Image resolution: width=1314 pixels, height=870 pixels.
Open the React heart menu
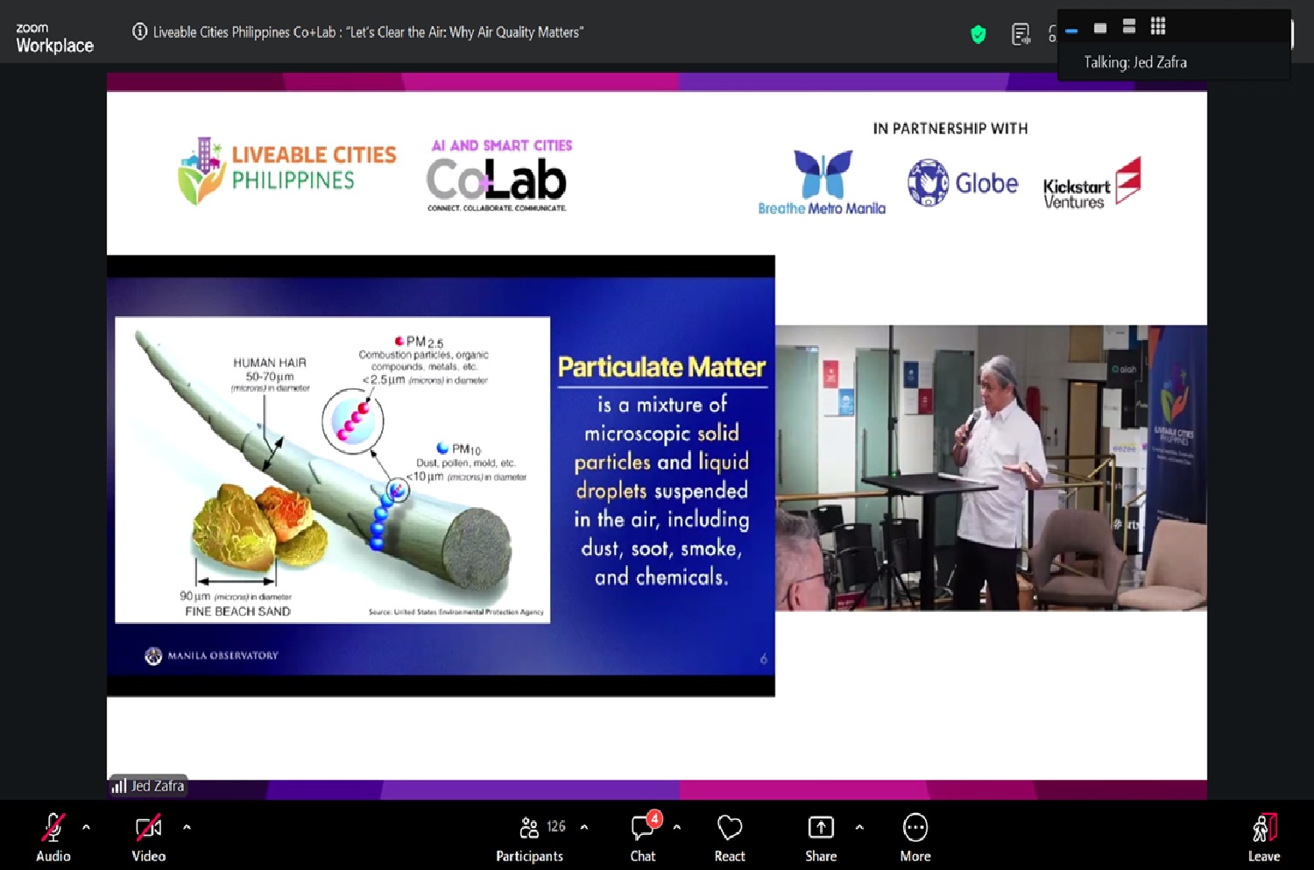tap(729, 837)
